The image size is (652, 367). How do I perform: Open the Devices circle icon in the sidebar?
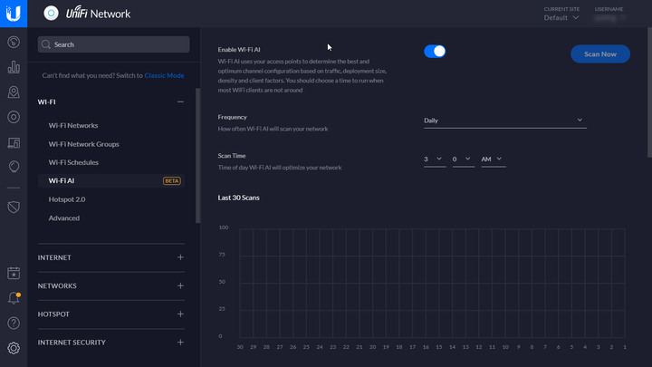(14, 117)
